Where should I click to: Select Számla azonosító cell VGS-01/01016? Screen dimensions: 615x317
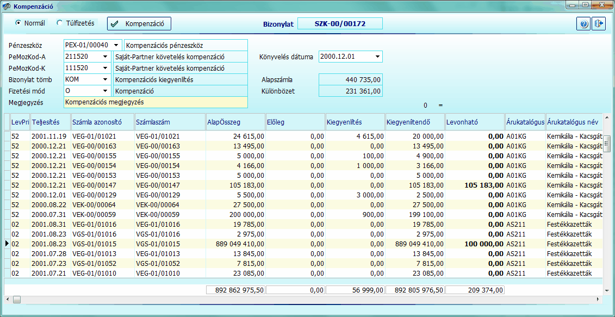103,234
